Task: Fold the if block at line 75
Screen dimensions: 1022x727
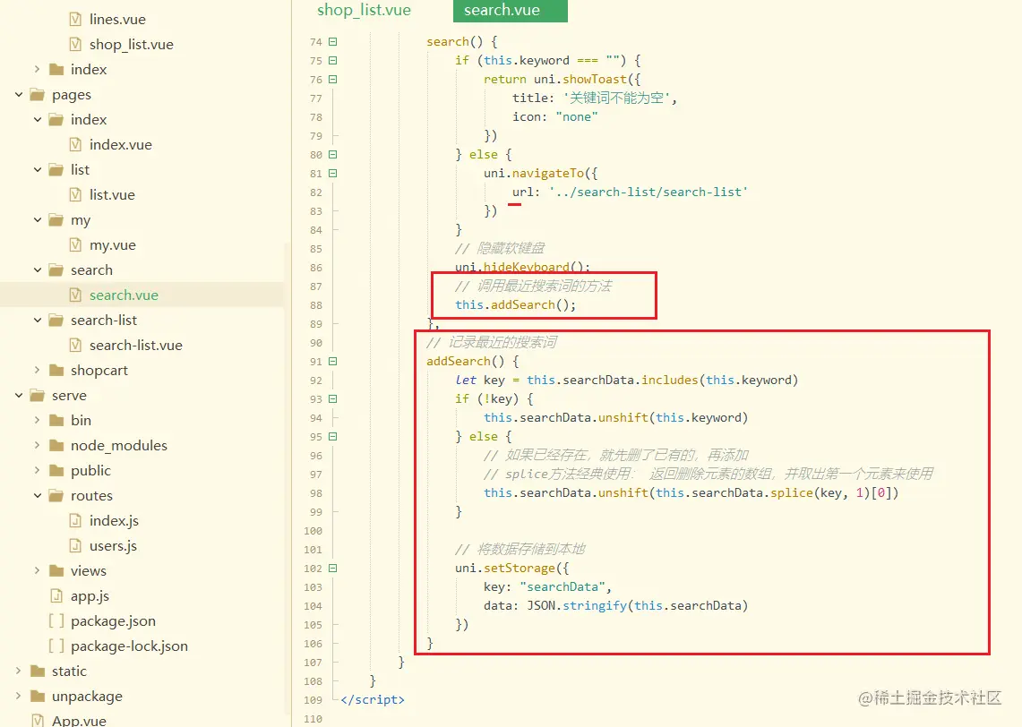Action: pyautogui.click(x=333, y=61)
